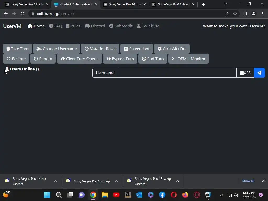The width and height of the screenshot is (268, 201).
Task: Open Windows taskbar search
Action: [x=58, y=195]
